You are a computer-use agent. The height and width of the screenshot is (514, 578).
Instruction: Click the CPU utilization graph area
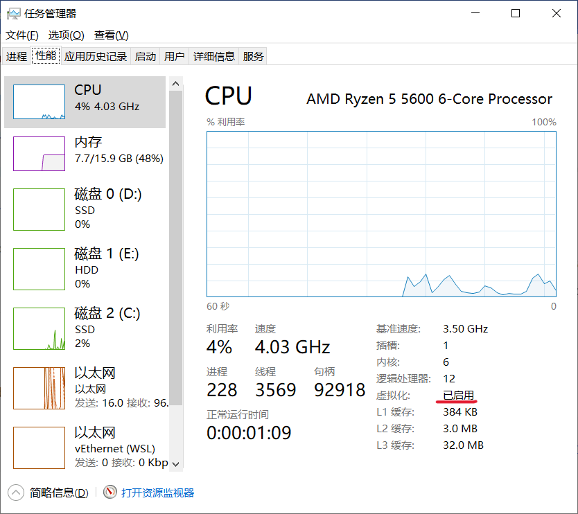coord(381,214)
